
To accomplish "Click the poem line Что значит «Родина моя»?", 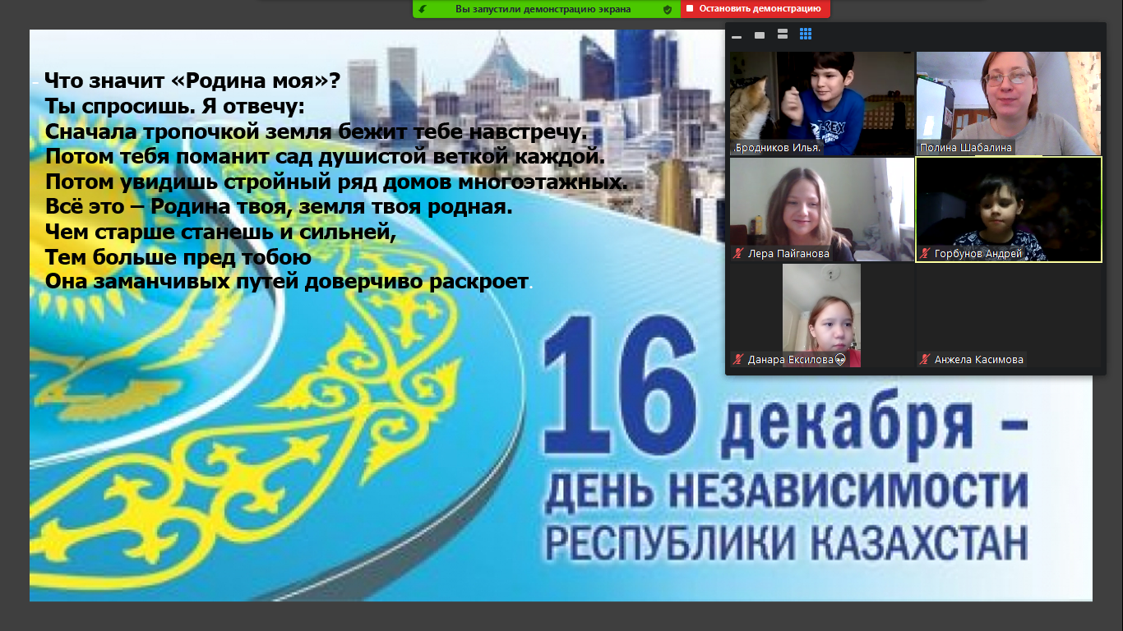I will click(x=192, y=81).
